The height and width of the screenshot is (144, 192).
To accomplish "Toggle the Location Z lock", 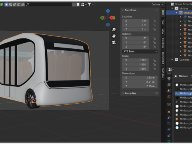I will [154, 29].
